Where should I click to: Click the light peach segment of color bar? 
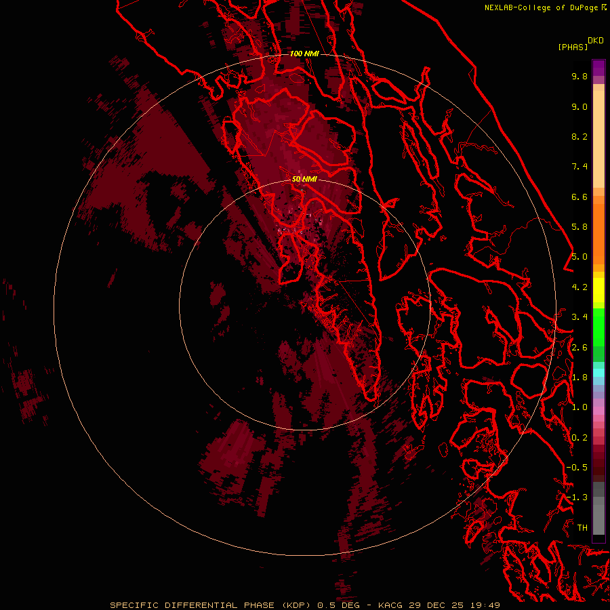click(x=598, y=139)
